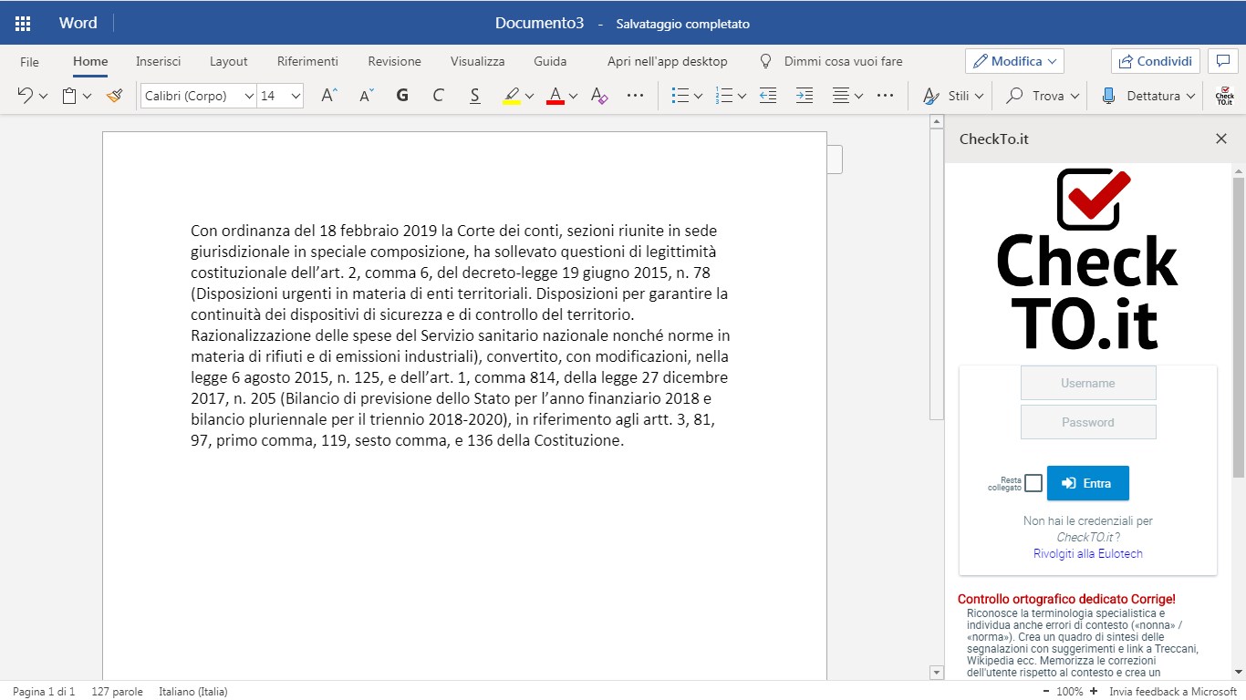Toggle italic with the C button

[x=438, y=96]
